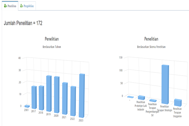Click the 'Berdasarkan Tahun' chart subtitle
Screen dimensions: 189x126
coord(52,47)
